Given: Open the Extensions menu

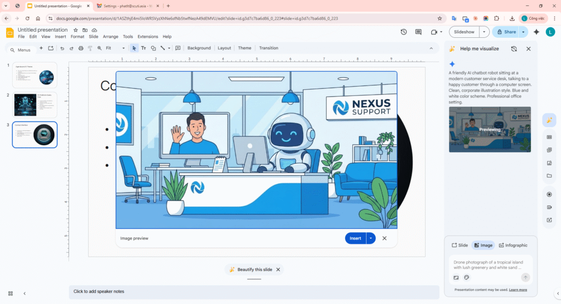Looking at the screenshot, I should point(147,37).
